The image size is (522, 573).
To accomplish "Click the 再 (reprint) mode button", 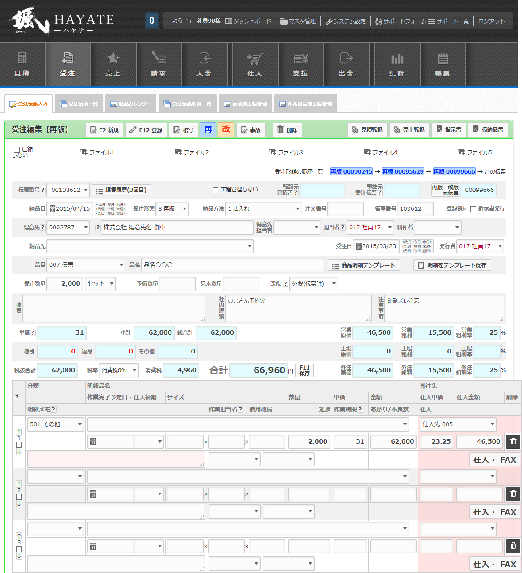I will click(x=208, y=129).
